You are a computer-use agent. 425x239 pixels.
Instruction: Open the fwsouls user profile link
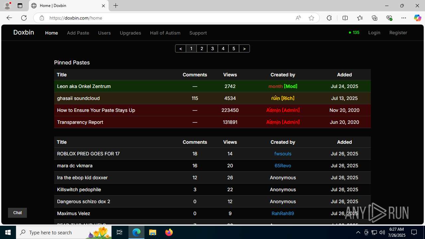[283, 154]
